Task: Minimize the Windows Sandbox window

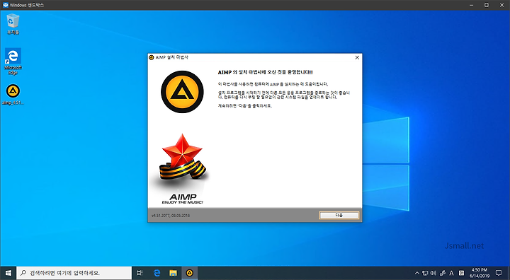Action: pos(472,5)
